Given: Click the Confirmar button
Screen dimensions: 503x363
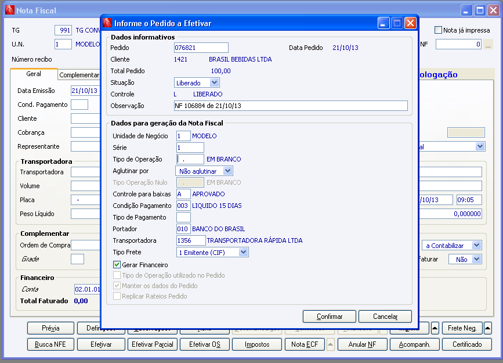Looking at the screenshot, I should [x=330, y=317].
